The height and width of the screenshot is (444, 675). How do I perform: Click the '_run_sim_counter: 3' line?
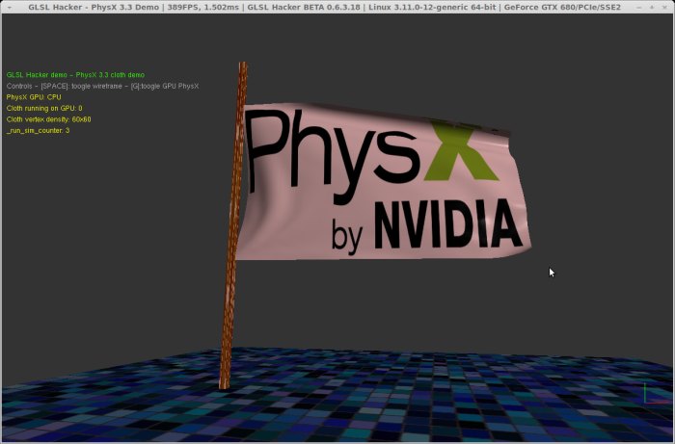pyautogui.click(x=38, y=131)
